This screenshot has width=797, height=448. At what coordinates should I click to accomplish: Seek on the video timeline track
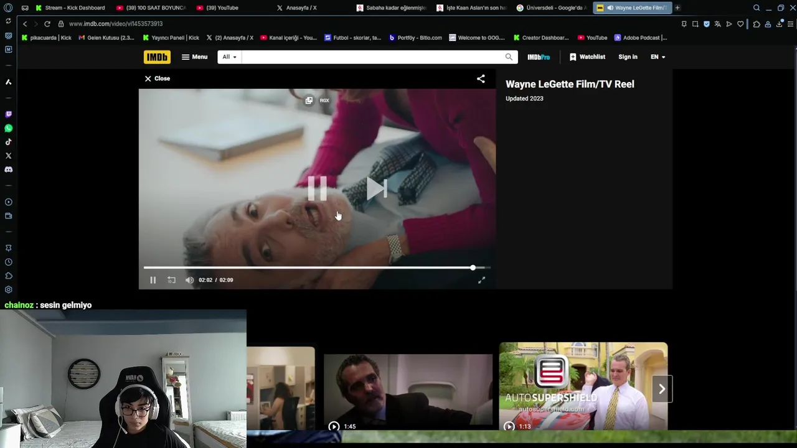tap(317, 268)
